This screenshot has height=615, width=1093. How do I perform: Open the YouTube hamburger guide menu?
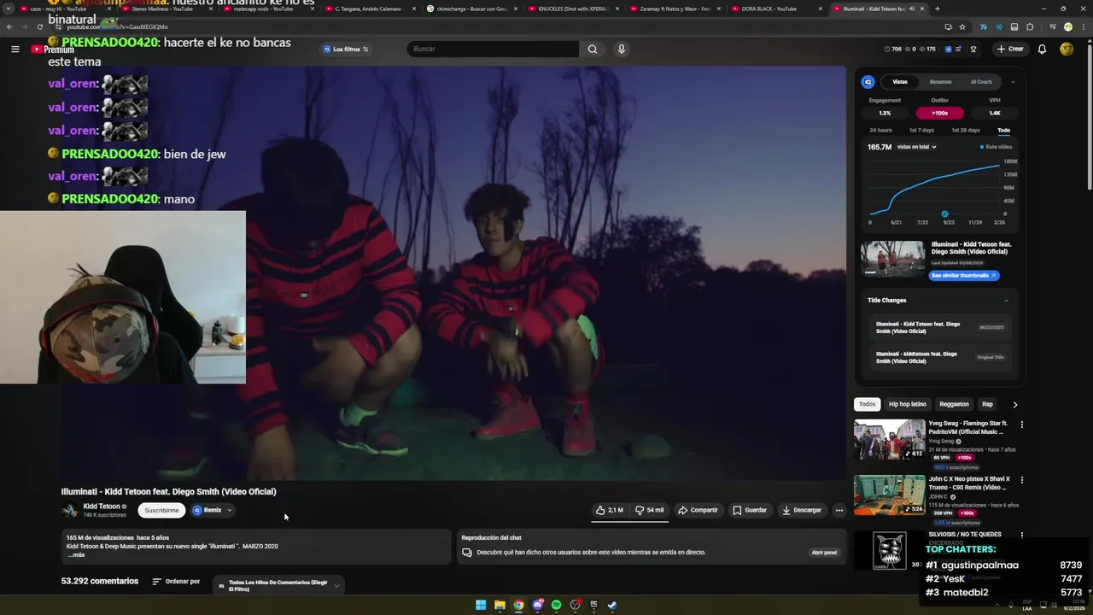(15, 49)
